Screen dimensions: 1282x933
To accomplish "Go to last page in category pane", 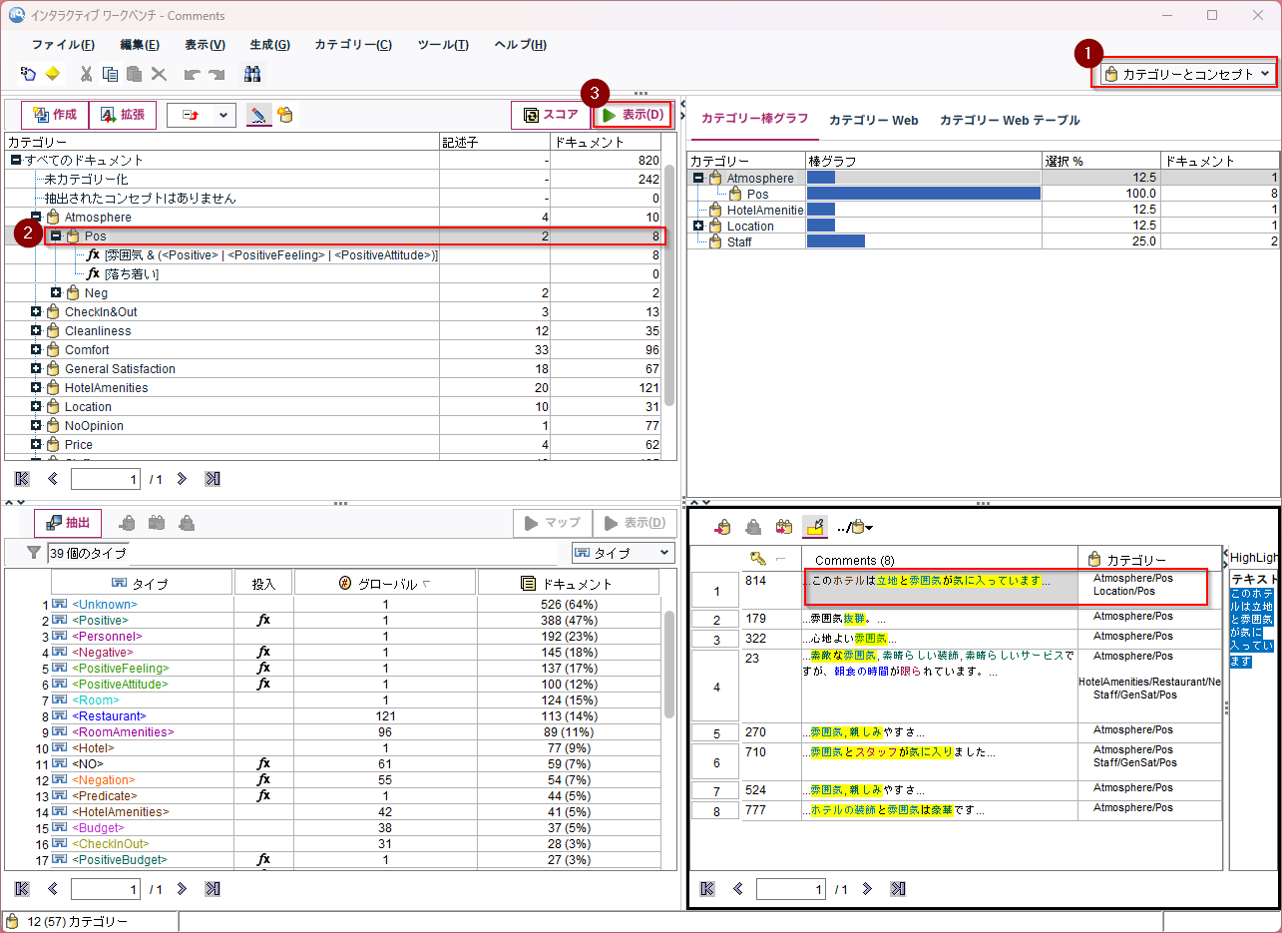I will pyautogui.click(x=213, y=479).
